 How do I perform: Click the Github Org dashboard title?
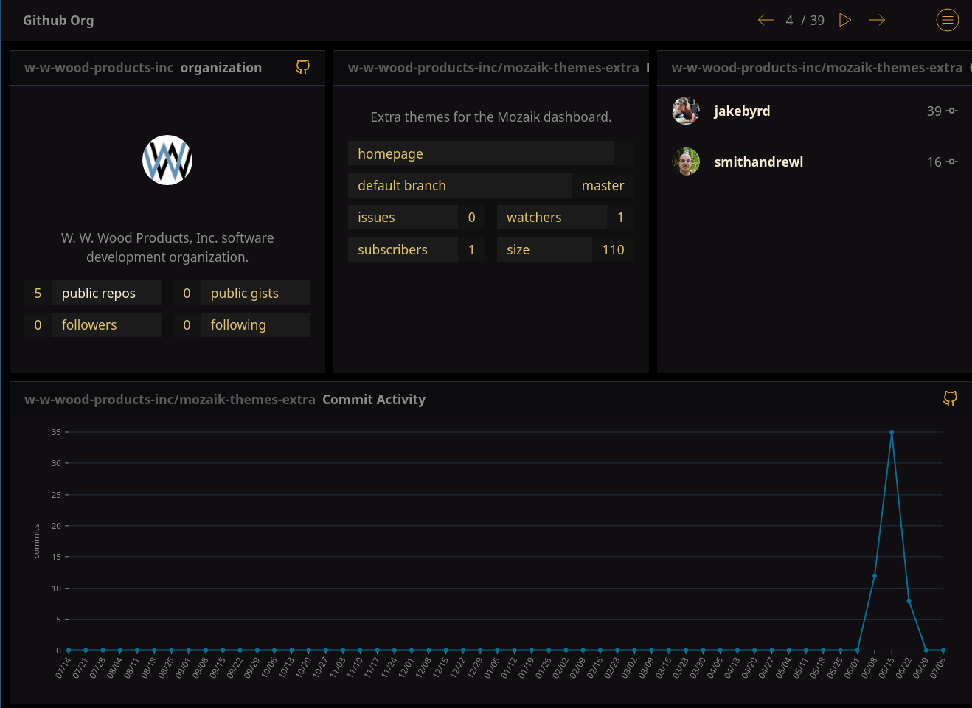(x=58, y=20)
